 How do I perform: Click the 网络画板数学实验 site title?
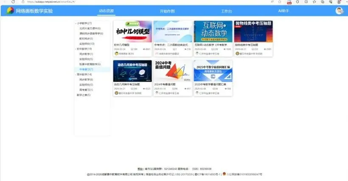(x=34, y=11)
